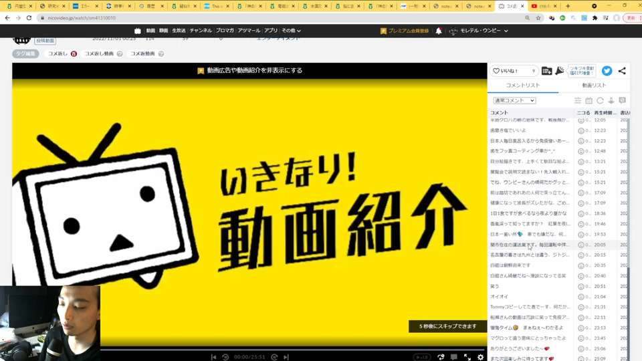Screen dimensions: 642x361
Task: Open the コメ返し tag
Action: pos(58,53)
